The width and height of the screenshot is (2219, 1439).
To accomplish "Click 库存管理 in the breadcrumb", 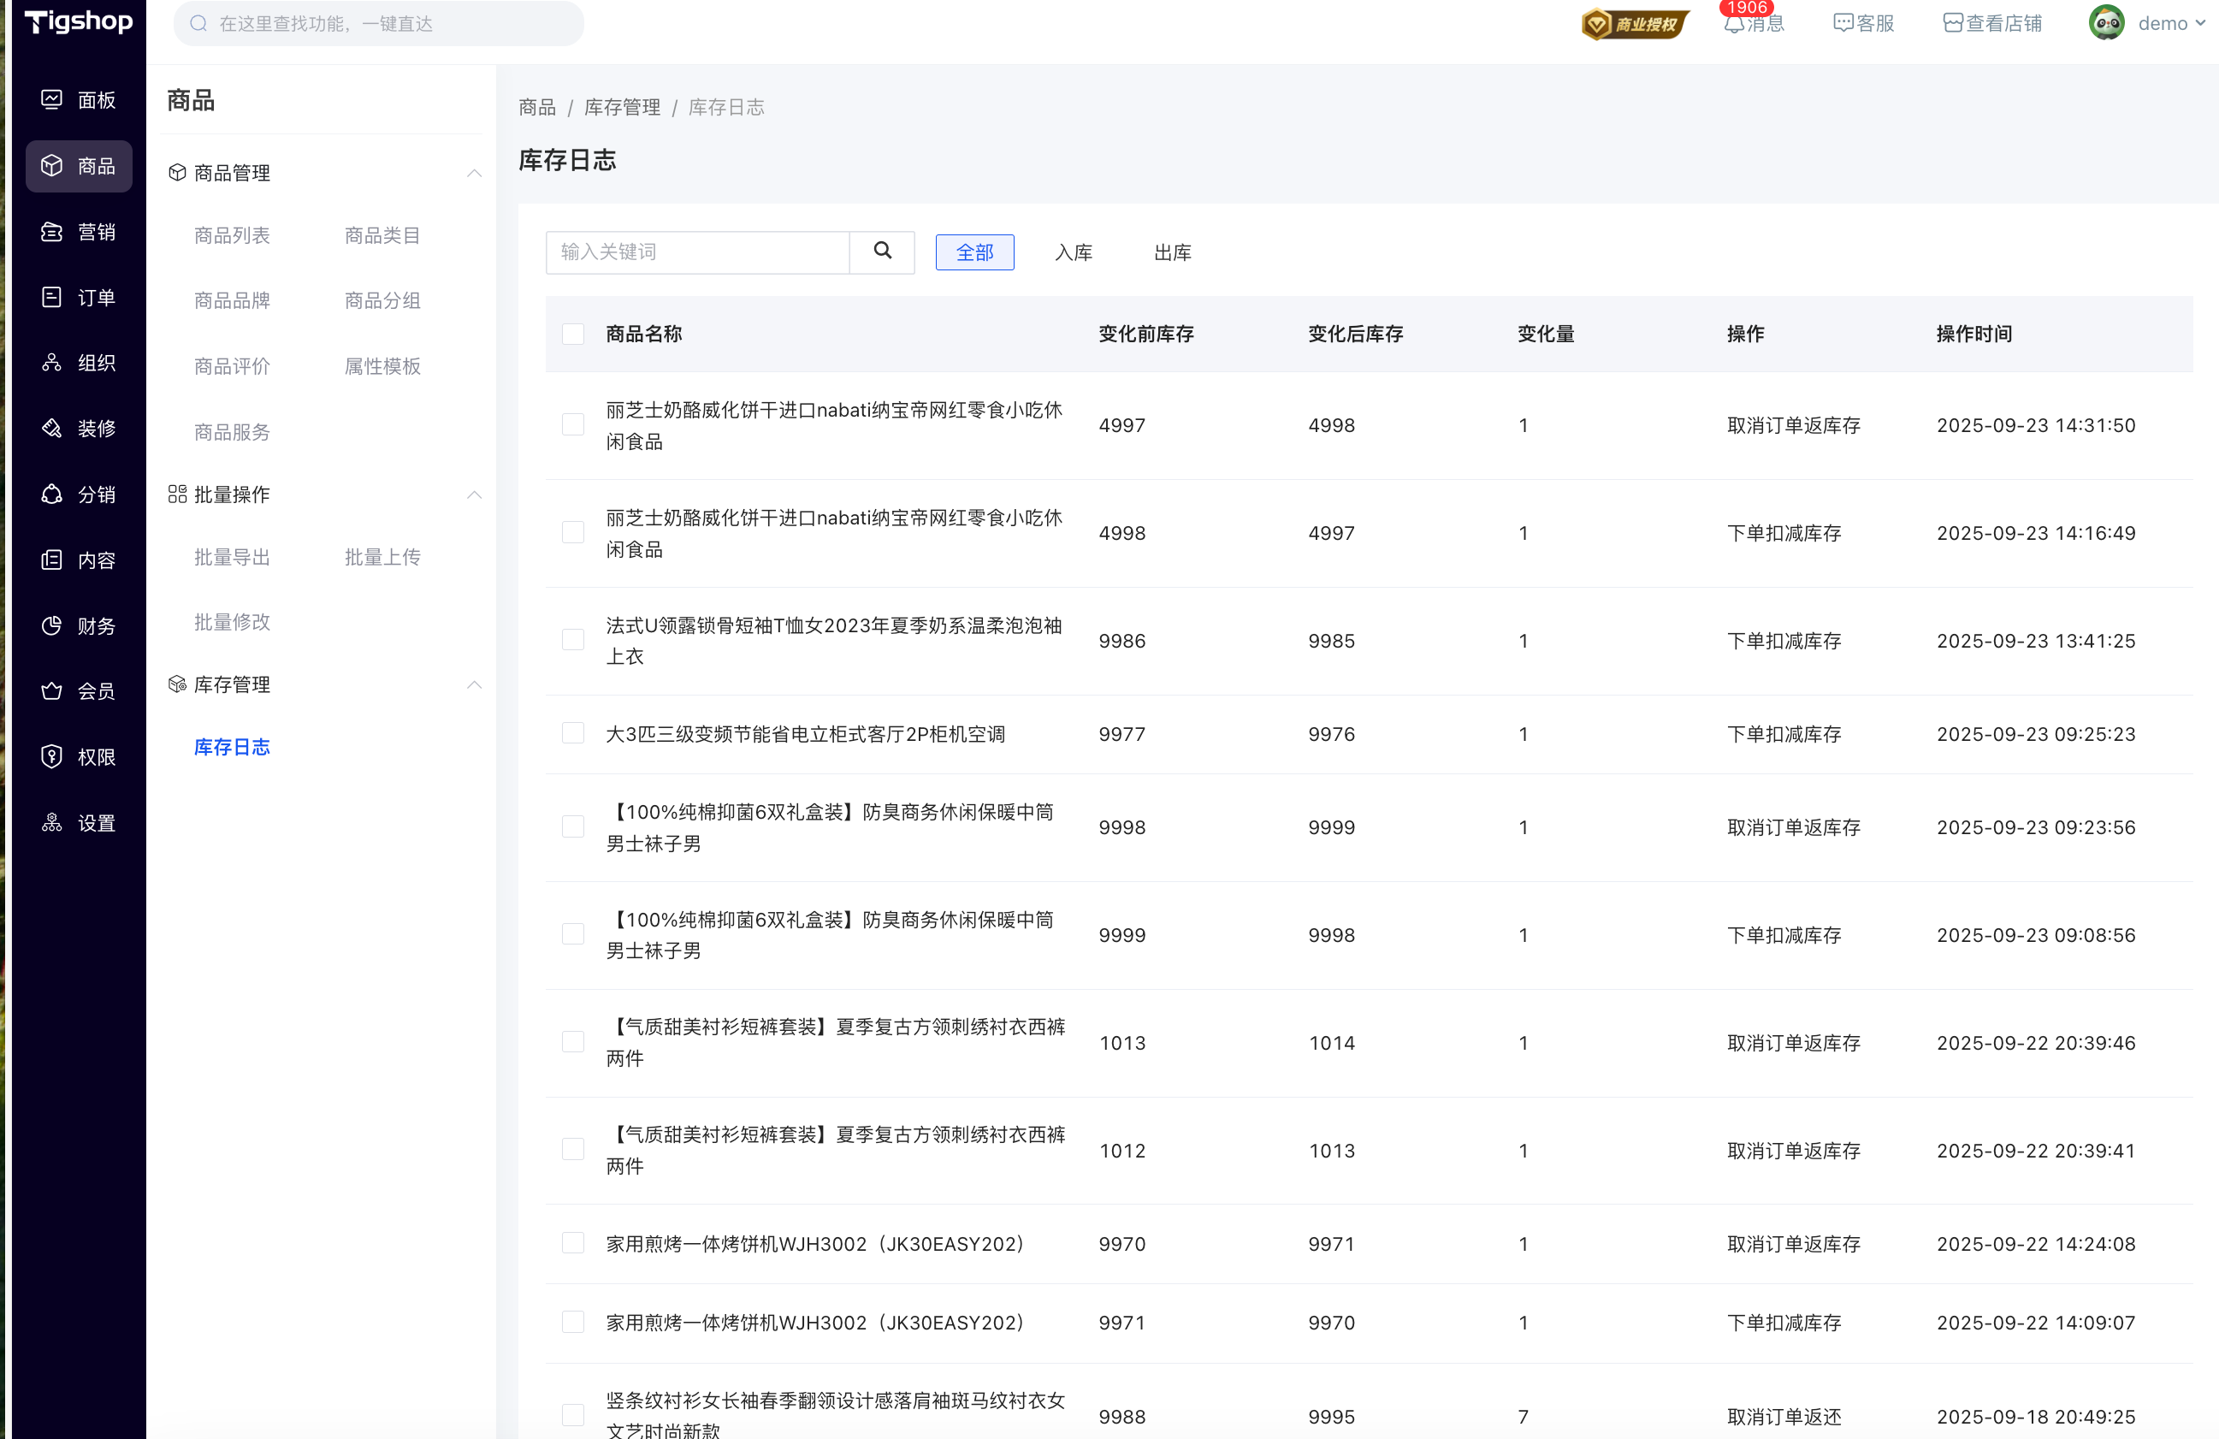I will coord(622,108).
